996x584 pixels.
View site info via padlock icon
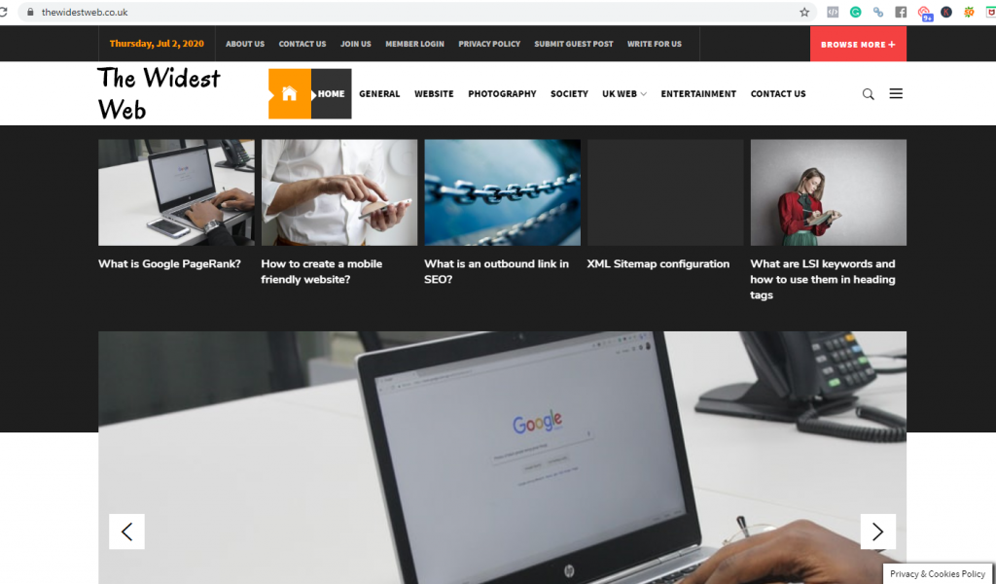[x=30, y=12]
